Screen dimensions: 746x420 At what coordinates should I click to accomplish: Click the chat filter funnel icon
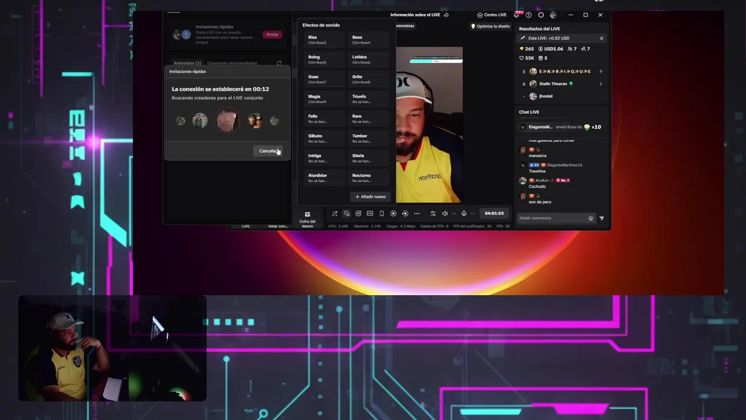[x=601, y=218]
